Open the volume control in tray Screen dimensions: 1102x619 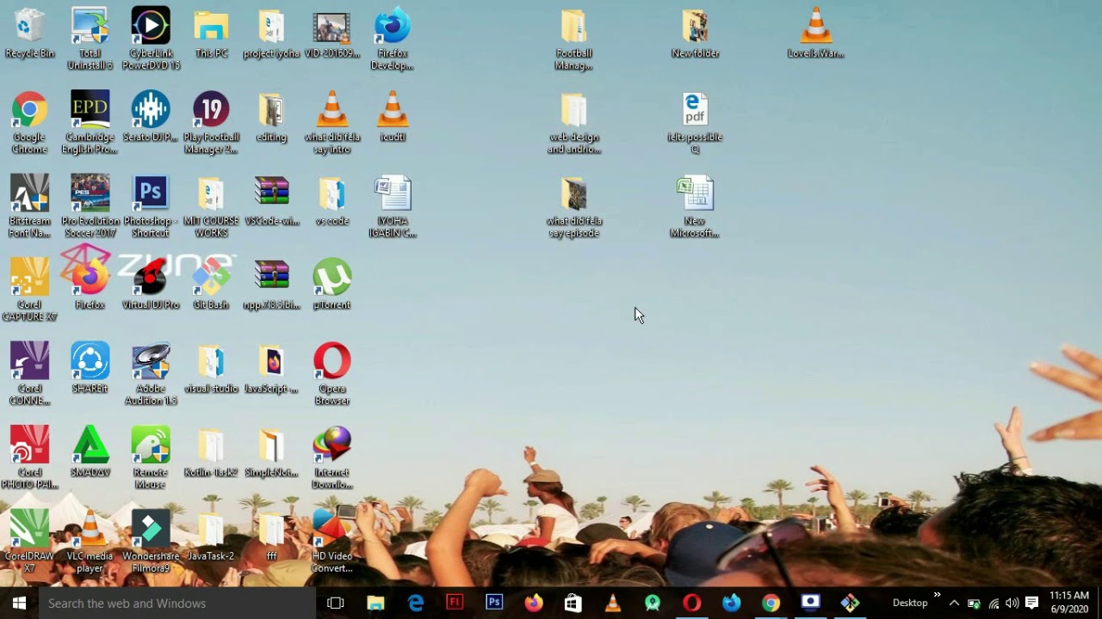1012,603
